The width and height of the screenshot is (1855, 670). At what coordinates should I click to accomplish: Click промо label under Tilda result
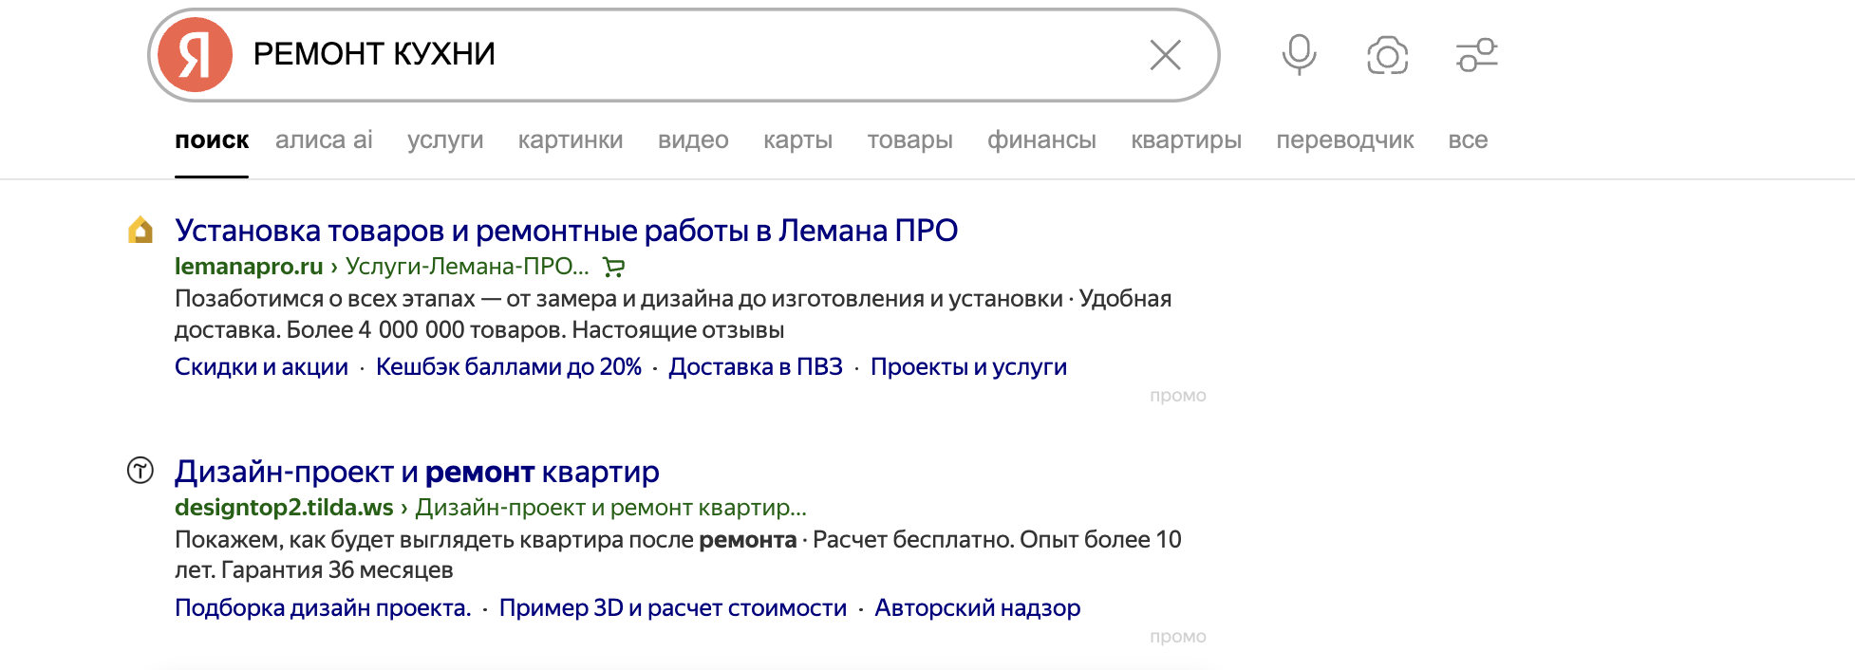tap(1177, 637)
